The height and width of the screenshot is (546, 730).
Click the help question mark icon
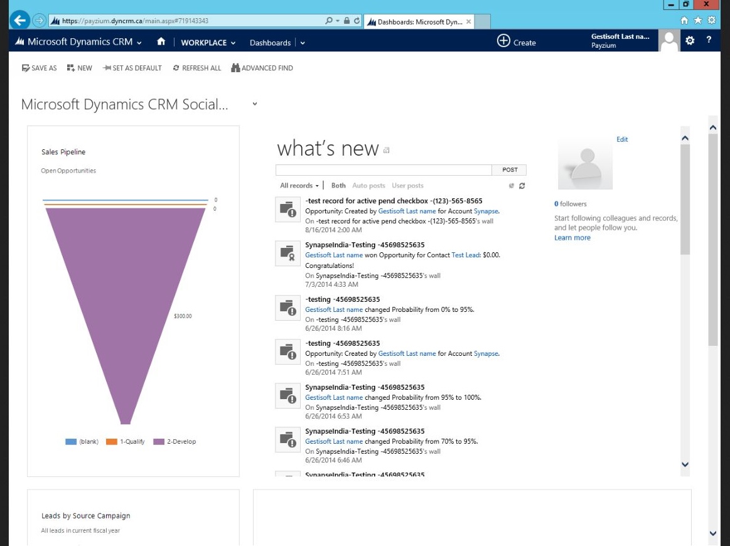click(x=709, y=41)
